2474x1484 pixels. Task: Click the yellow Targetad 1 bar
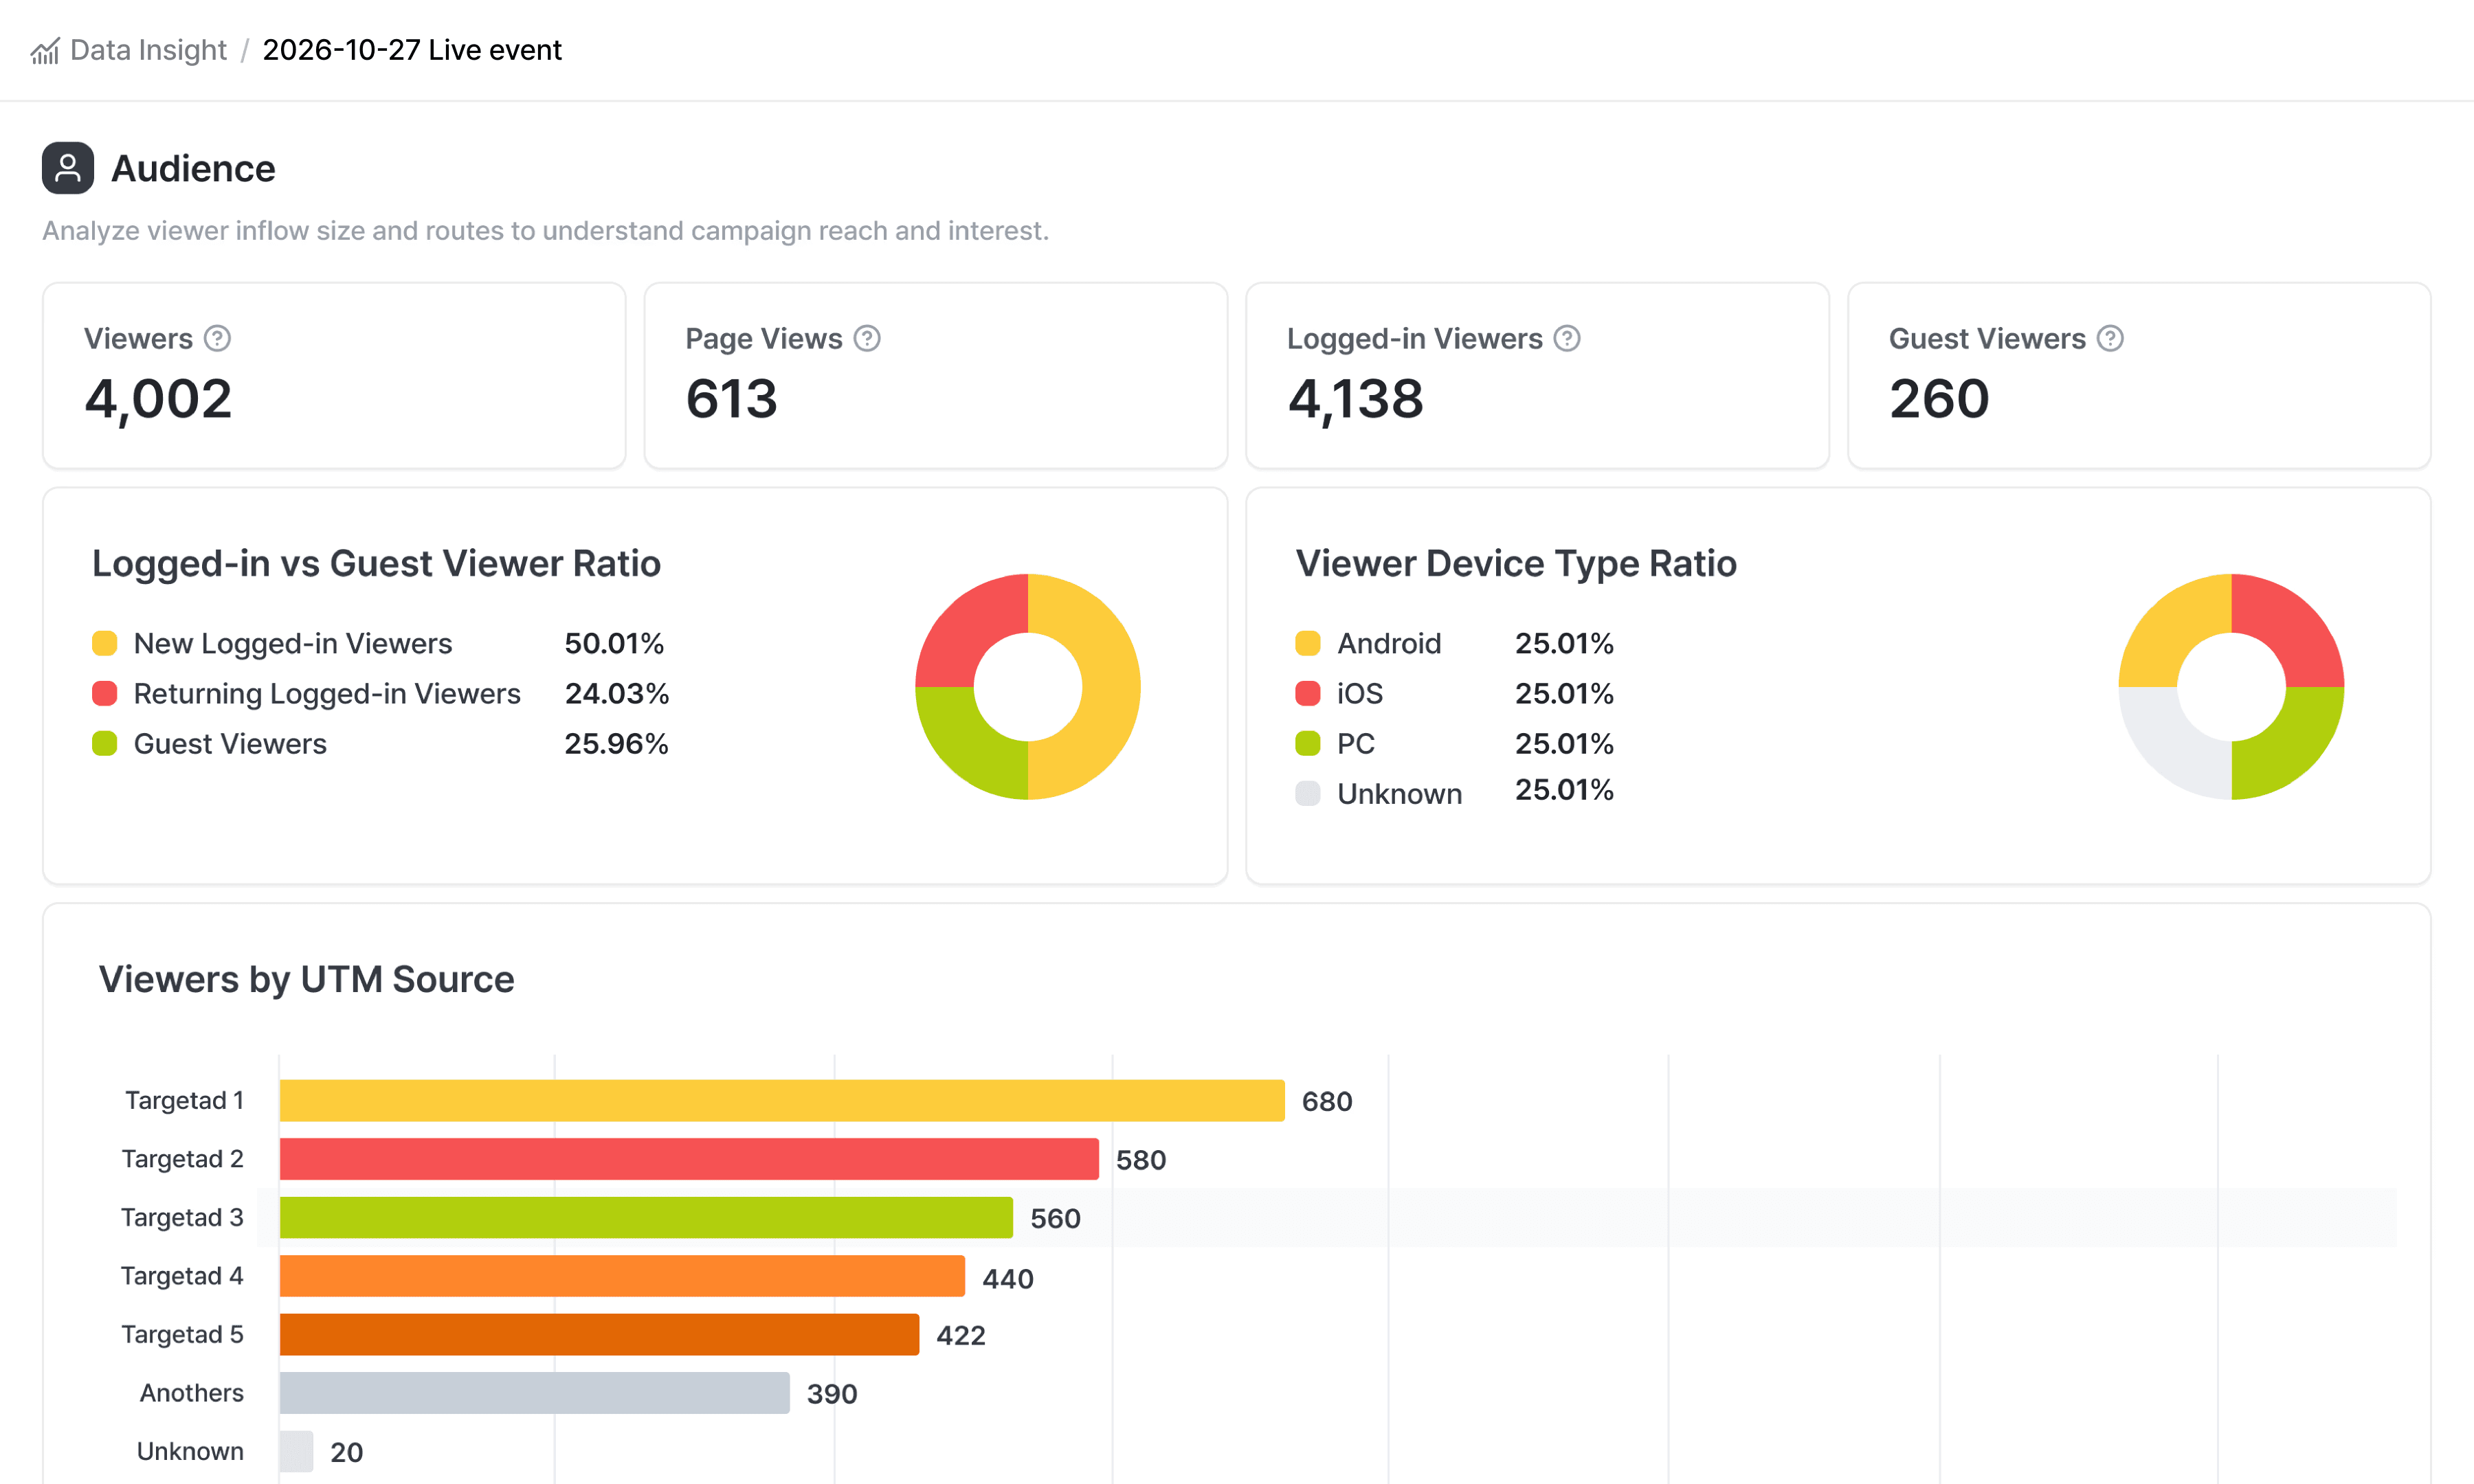[x=782, y=1100]
